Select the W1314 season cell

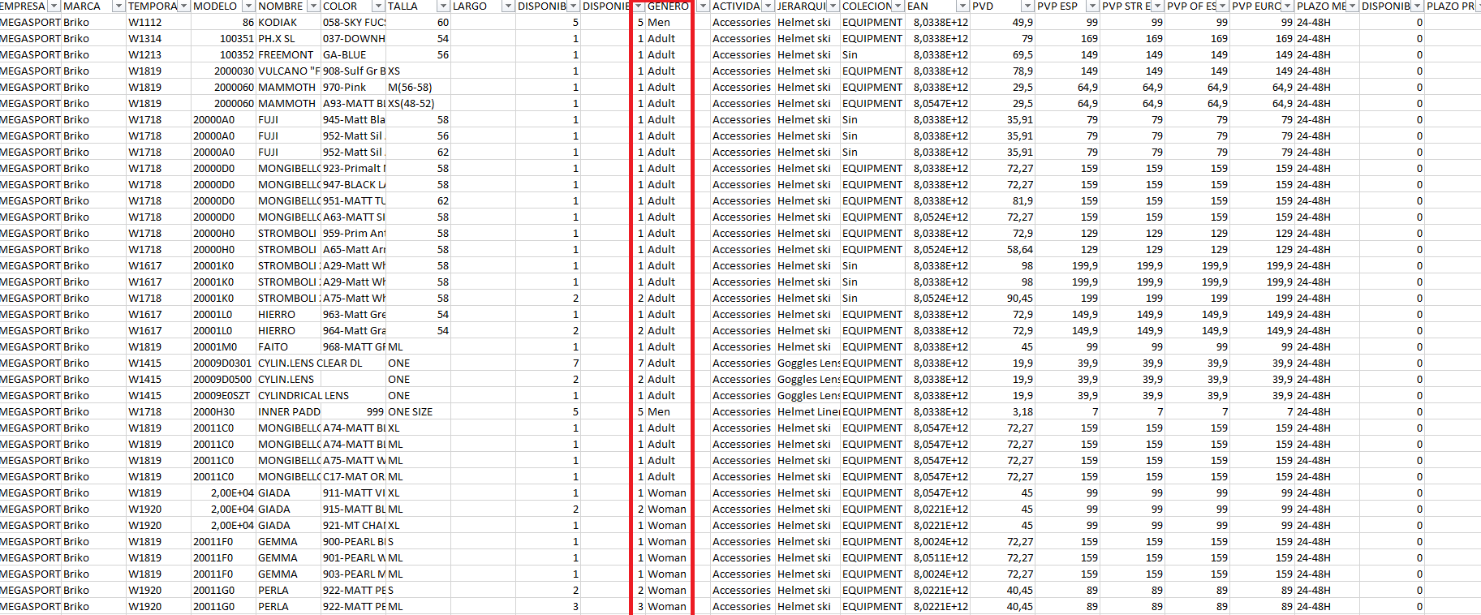click(x=158, y=39)
